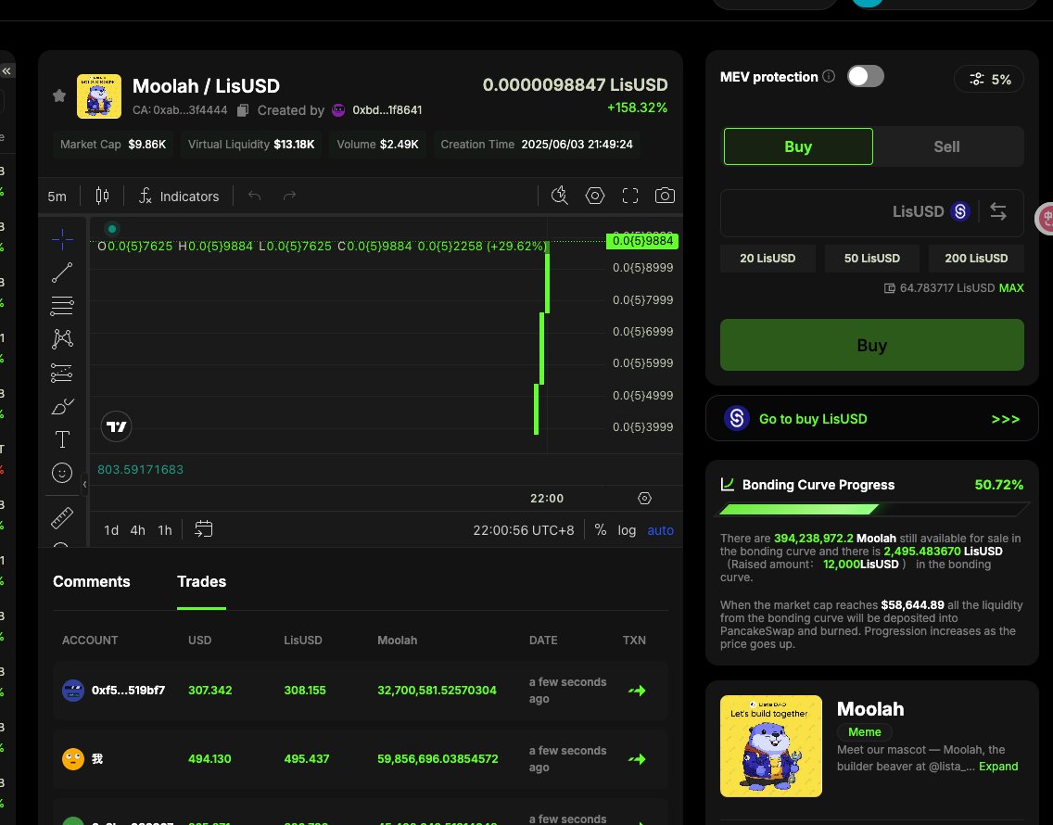The width and height of the screenshot is (1053, 825).
Task: Enter fullscreen chart mode
Action: pyautogui.click(x=630, y=196)
